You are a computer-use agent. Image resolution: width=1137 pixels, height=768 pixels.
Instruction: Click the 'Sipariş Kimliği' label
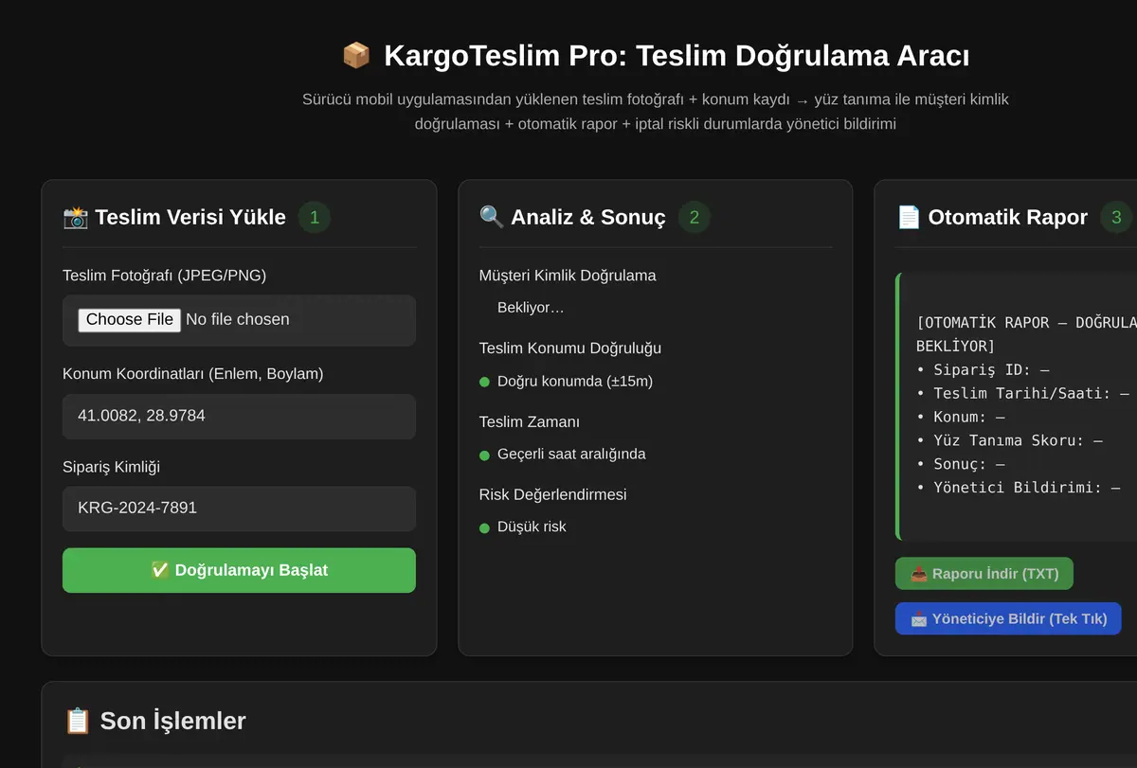click(x=112, y=467)
